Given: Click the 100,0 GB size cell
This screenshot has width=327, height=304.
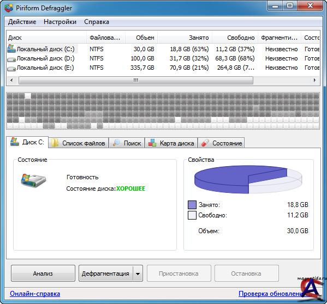Looking at the screenshot, I should coord(142,58).
